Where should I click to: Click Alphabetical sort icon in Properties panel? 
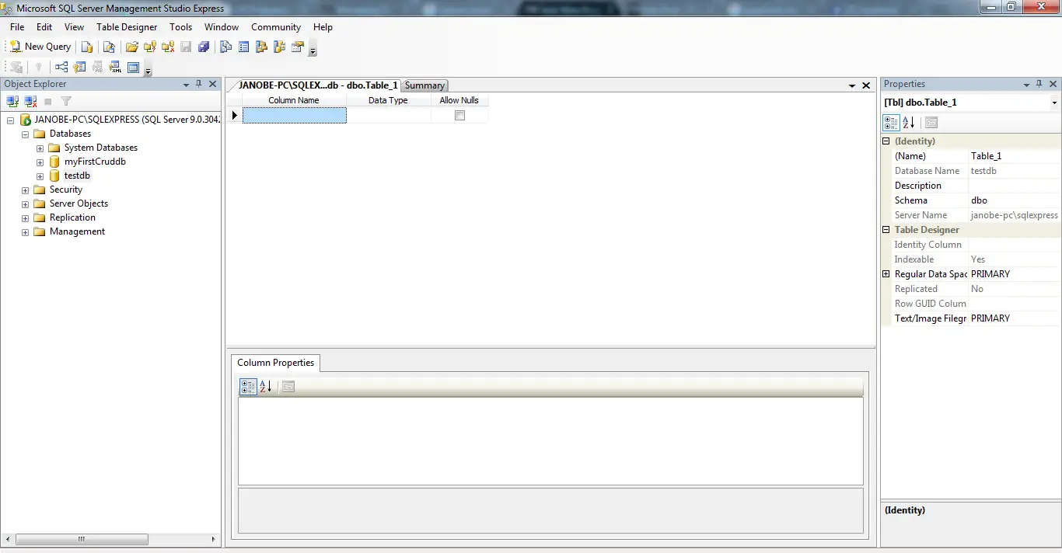coord(908,122)
